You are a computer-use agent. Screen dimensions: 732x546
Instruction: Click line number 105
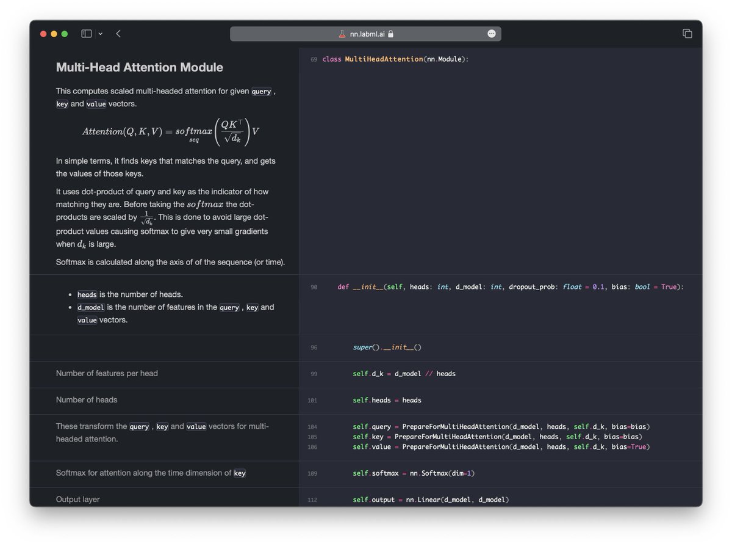[x=313, y=437]
